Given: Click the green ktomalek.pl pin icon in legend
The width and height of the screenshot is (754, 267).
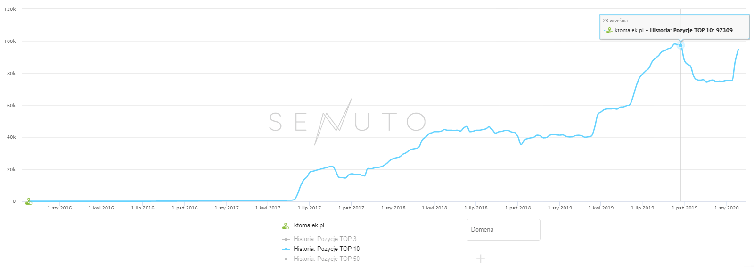Looking at the screenshot, I should (x=285, y=226).
